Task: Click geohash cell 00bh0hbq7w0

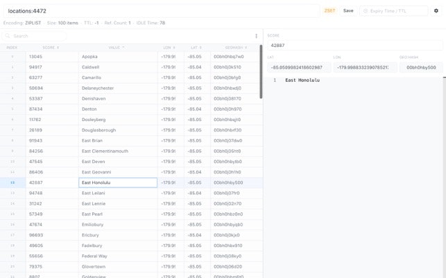Action: point(235,57)
